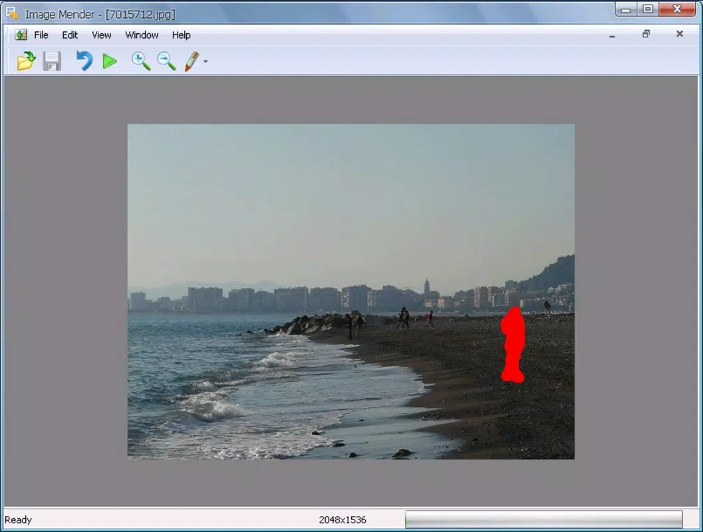Image resolution: width=703 pixels, height=532 pixels.
Task: Open the Window menu
Action: pos(142,35)
